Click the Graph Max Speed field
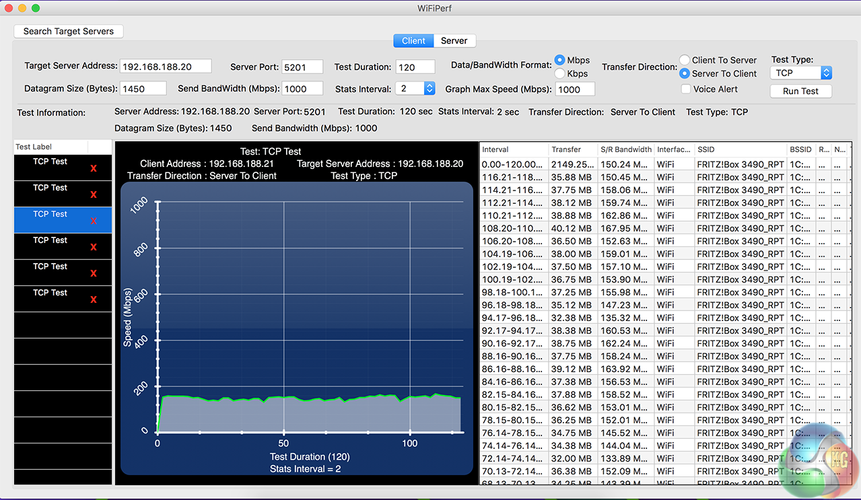Image resolution: width=861 pixels, height=500 pixels. coord(575,89)
